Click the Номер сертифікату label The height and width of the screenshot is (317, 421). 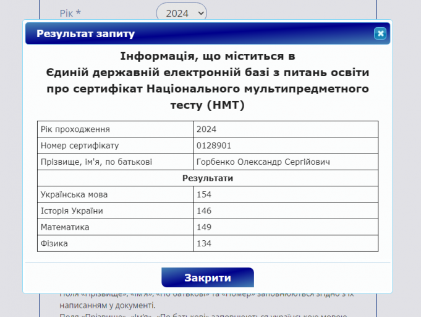tap(80, 145)
